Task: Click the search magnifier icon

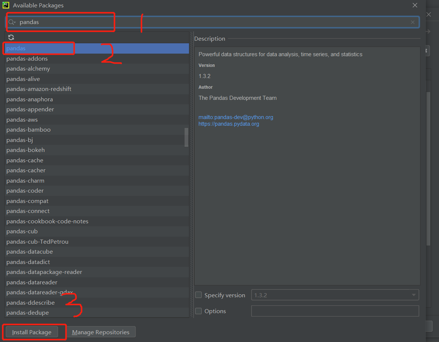Action: pos(11,22)
